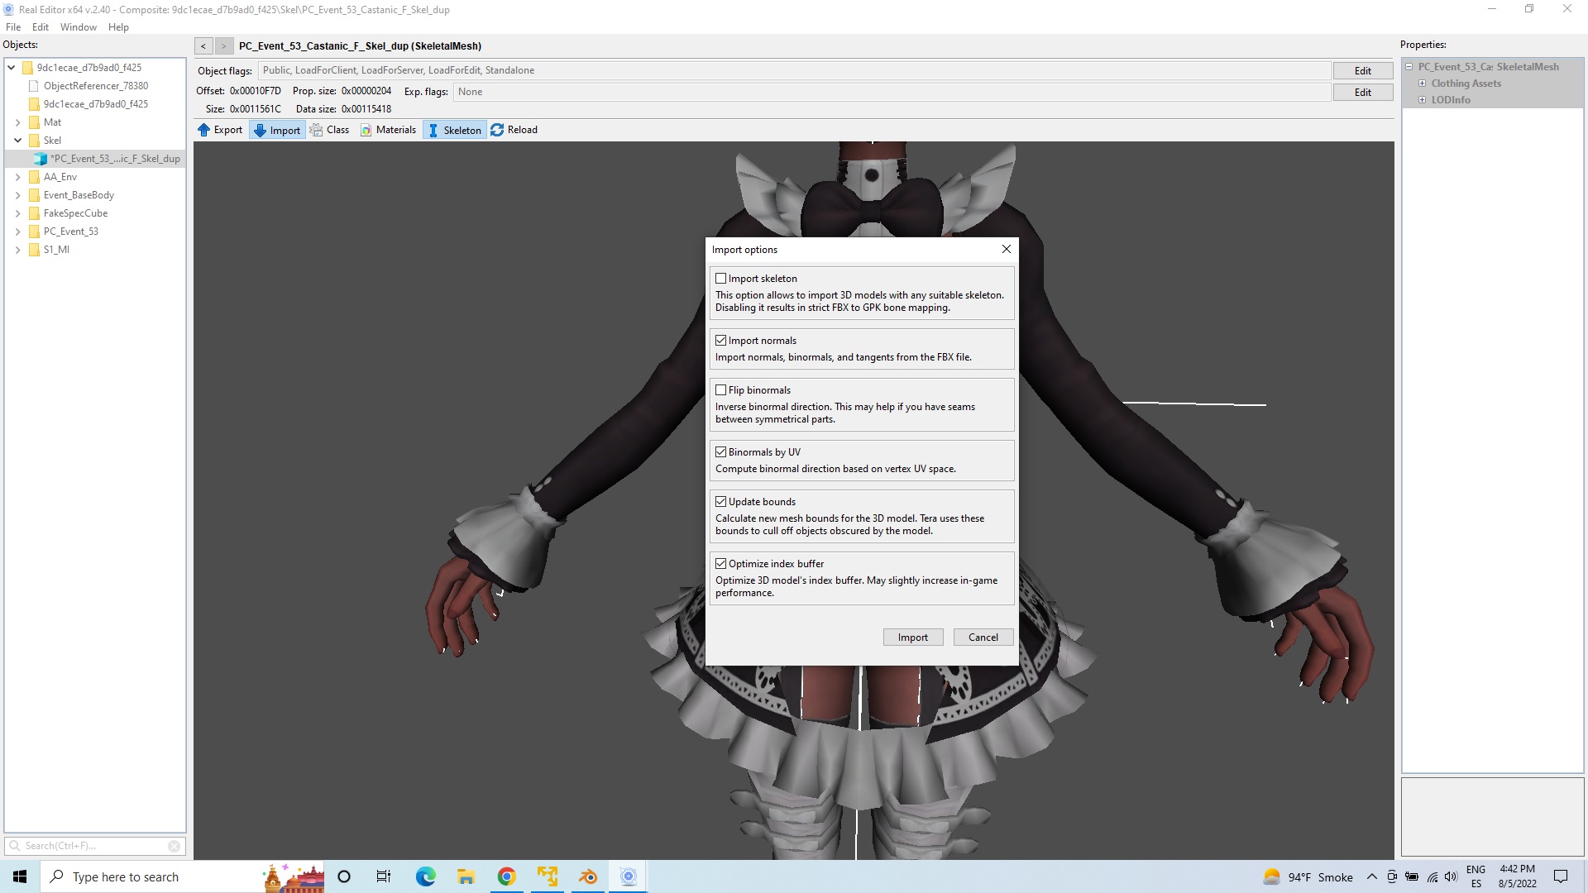
Task: Cancel the Import options dialog
Action: 983,638
